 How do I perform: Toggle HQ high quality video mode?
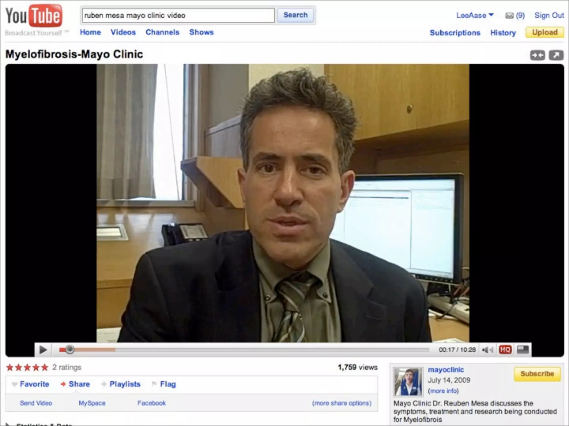[505, 350]
